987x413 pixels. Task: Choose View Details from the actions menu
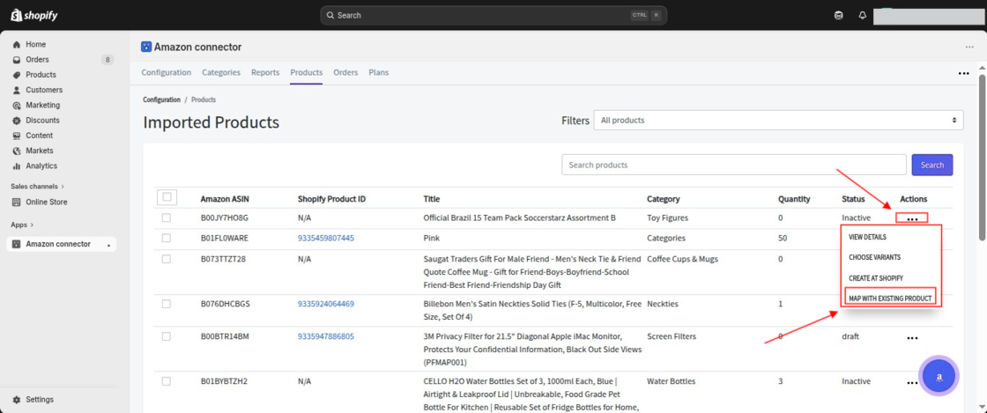pyautogui.click(x=867, y=238)
